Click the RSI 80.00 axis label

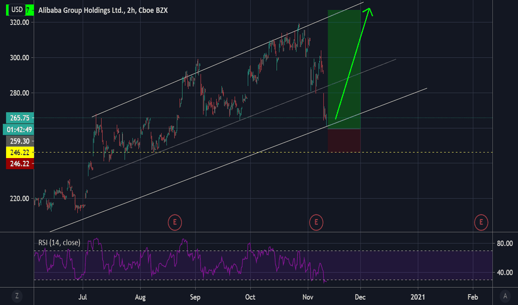tap(505, 243)
